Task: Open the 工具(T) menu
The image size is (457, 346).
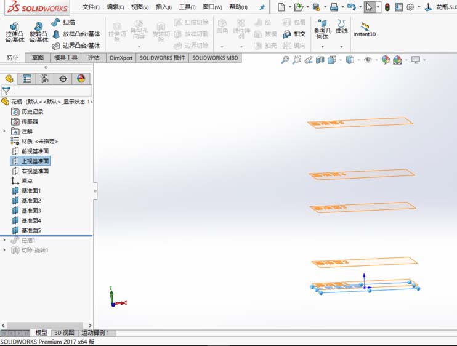Action: [187, 7]
